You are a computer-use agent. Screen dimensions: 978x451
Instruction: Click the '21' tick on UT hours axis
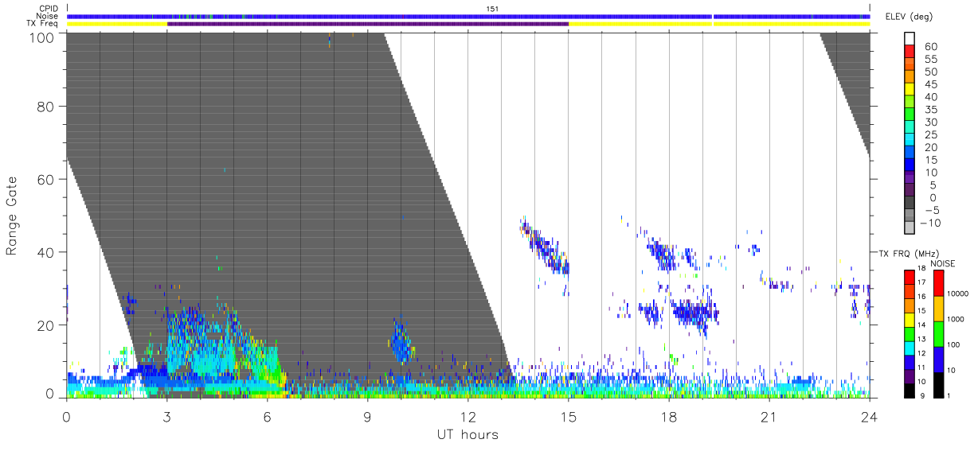[769, 417]
